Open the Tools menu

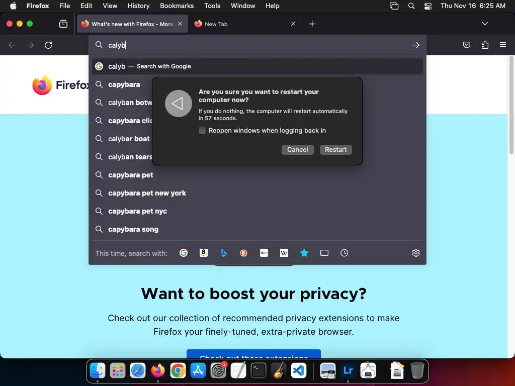click(212, 6)
